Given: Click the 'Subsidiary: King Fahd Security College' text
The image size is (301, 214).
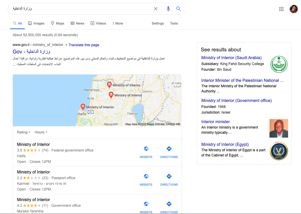Looking at the screenshot, I should [x=233, y=64].
